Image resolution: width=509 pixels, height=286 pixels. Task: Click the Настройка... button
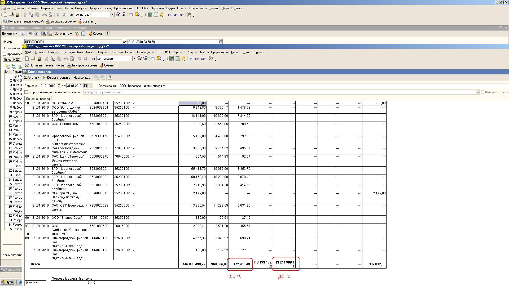pyautogui.click(x=82, y=78)
